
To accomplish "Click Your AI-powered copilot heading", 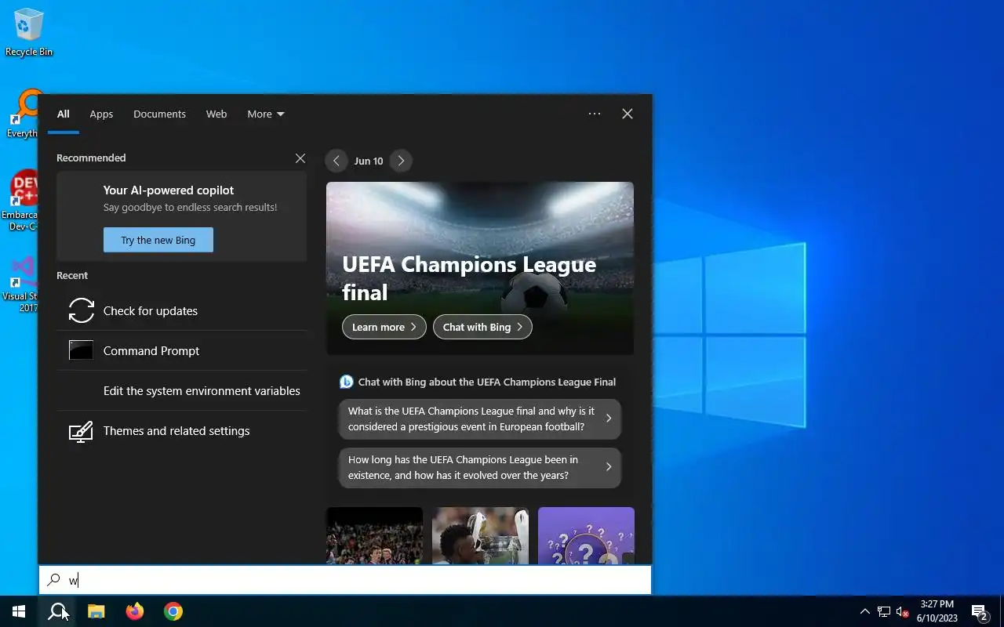I will [x=169, y=190].
